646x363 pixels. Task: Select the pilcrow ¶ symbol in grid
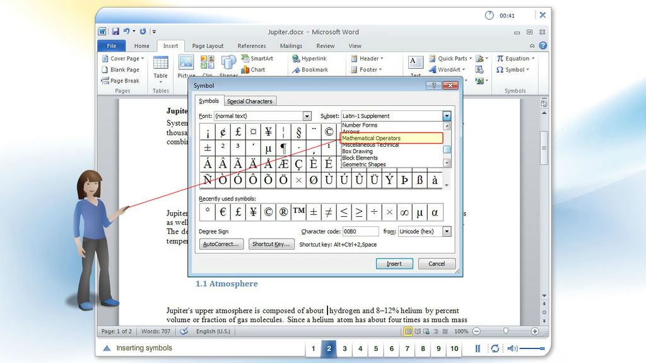283,147
